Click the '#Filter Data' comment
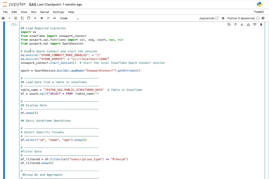Screen dimensions: 269x179 31,151
